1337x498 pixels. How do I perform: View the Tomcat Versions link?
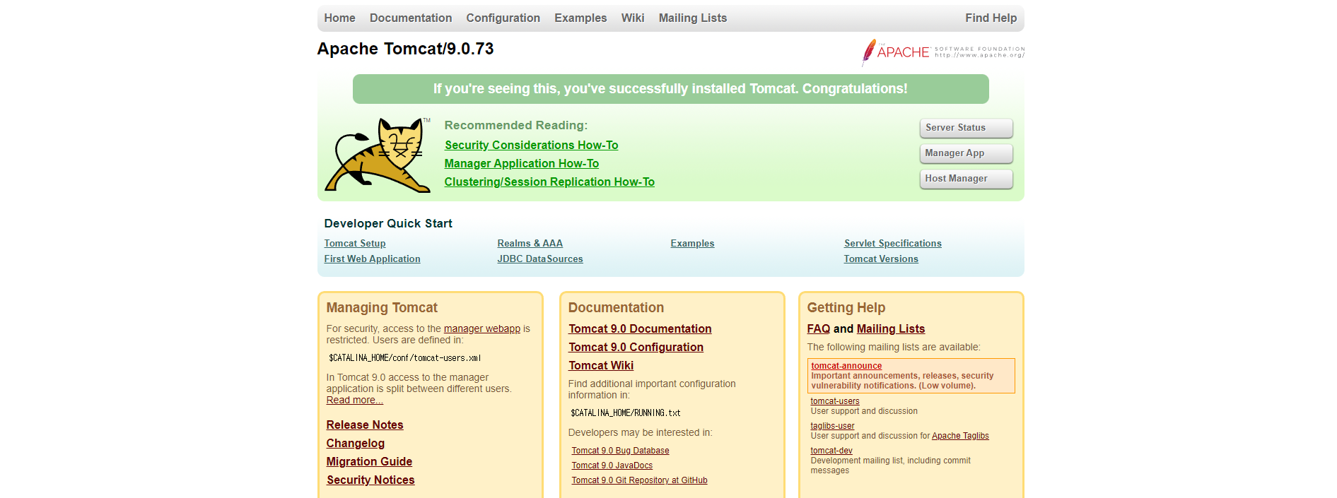[881, 259]
